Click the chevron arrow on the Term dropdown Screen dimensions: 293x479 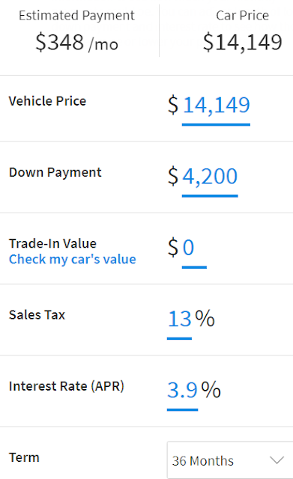pyautogui.click(x=277, y=460)
